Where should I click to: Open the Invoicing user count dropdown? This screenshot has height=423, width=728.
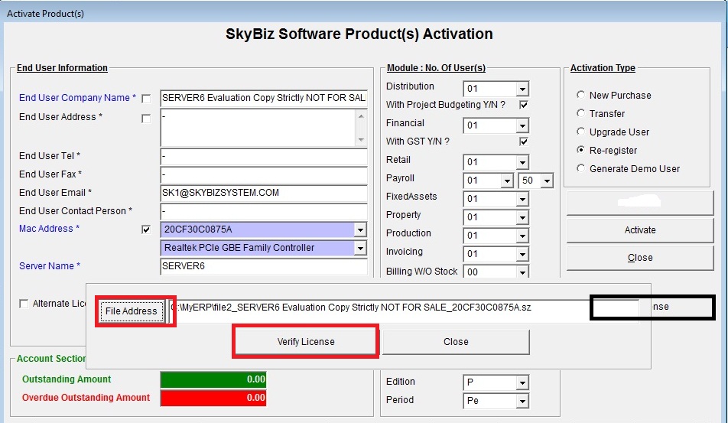pyautogui.click(x=522, y=254)
